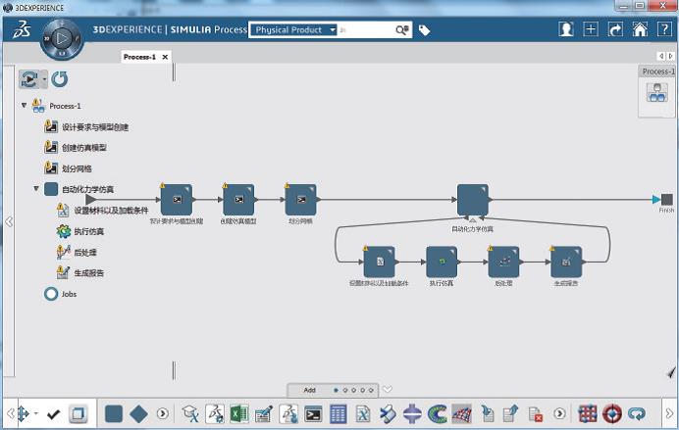Expand the second toolbar overflow arrow
This screenshot has width=679, height=430.
click(559, 414)
